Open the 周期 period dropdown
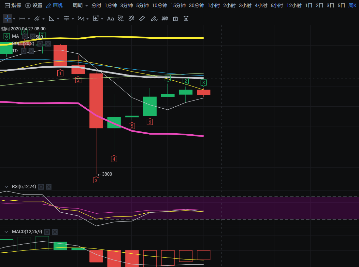359x267 pixels. pos(80,6)
